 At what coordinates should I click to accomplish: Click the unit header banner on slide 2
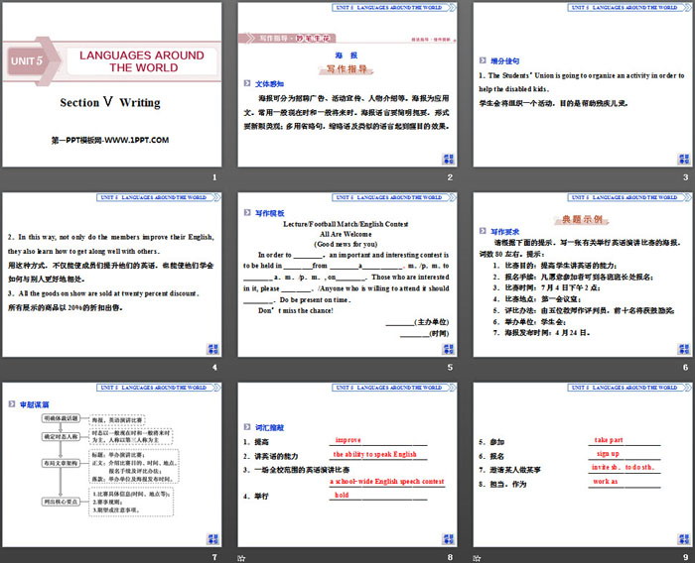[x=393, y=8]
